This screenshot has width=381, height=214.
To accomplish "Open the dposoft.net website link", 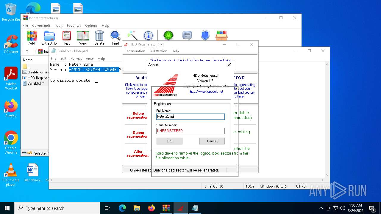I will 206,92.
